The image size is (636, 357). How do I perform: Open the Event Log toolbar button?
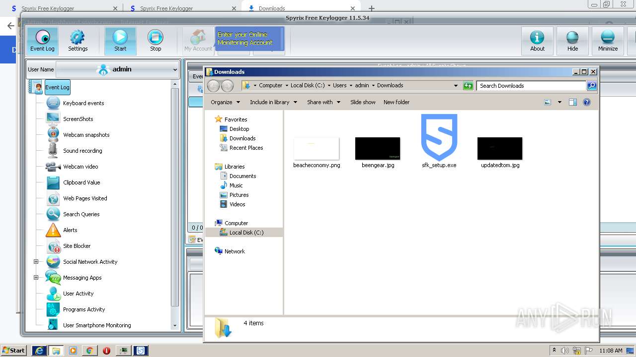pos(42,41)
